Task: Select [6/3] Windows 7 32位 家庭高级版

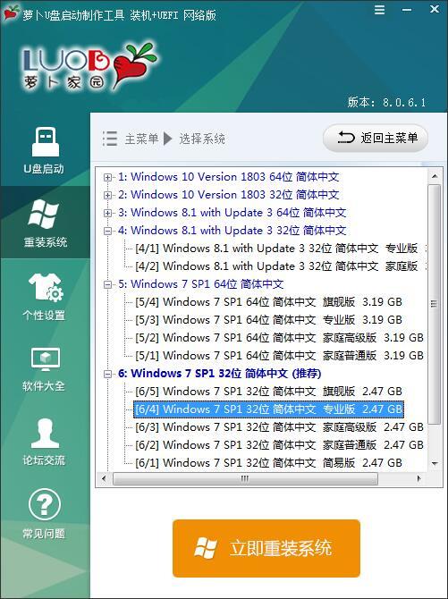Action: coord(279,427)
